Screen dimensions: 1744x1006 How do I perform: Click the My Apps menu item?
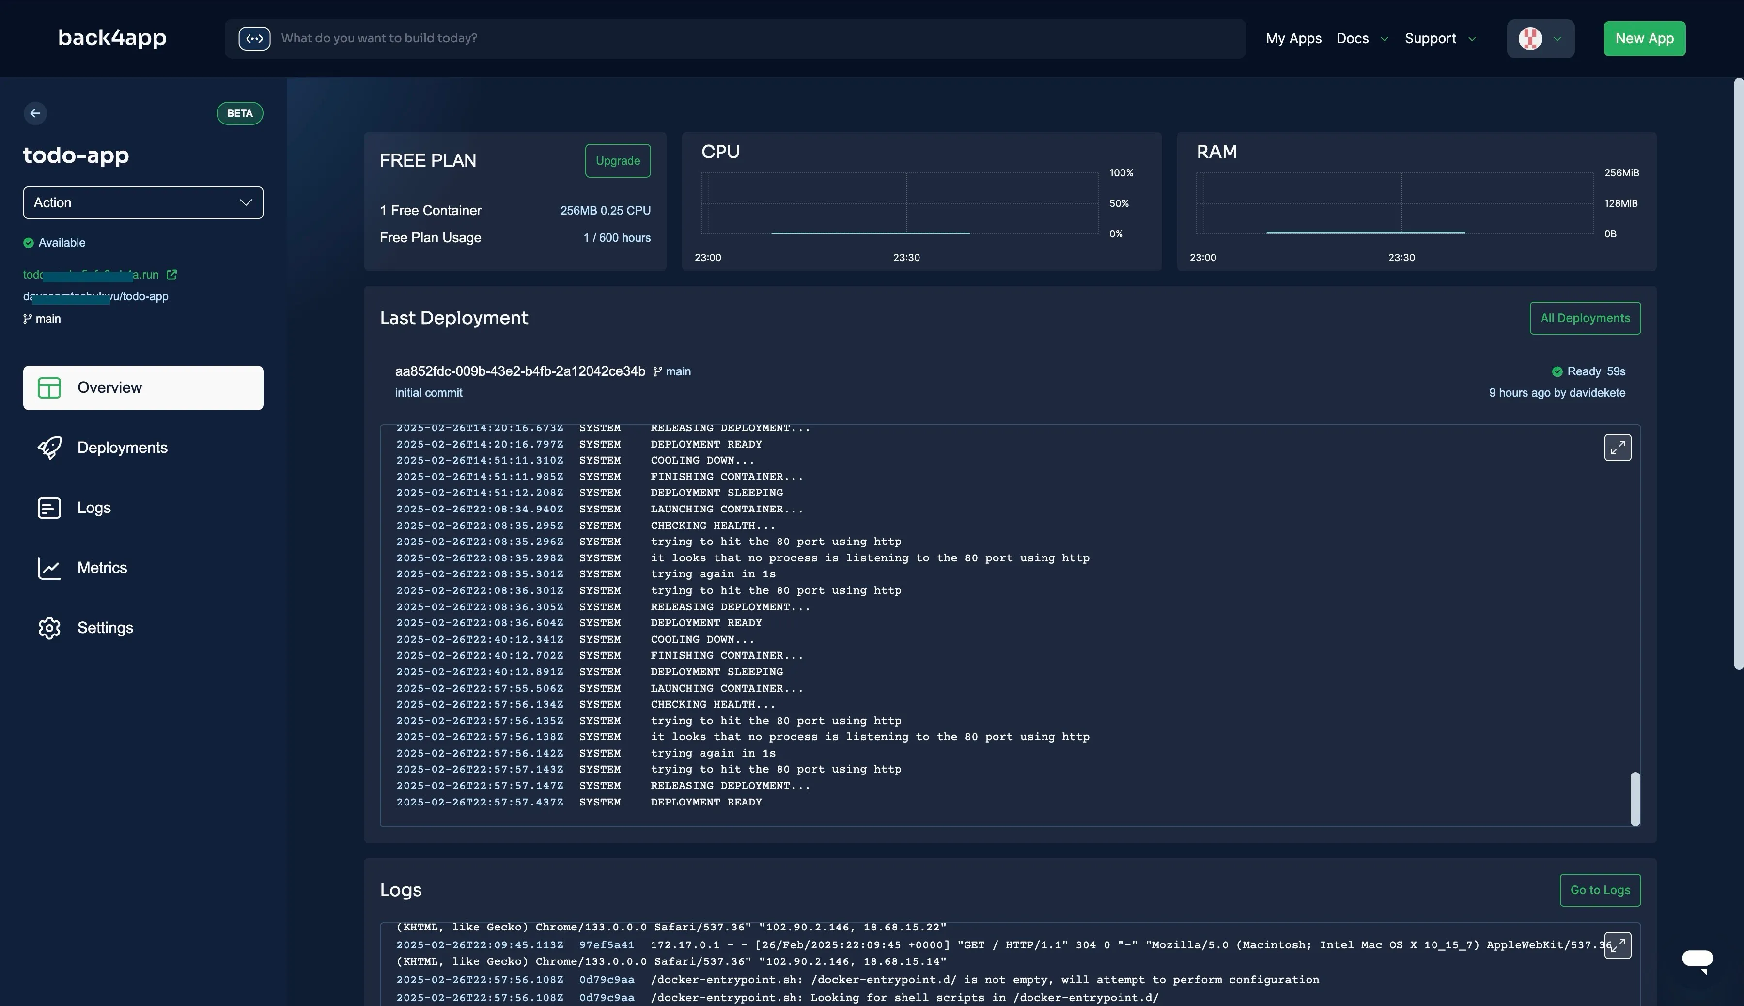point(1293,38)
